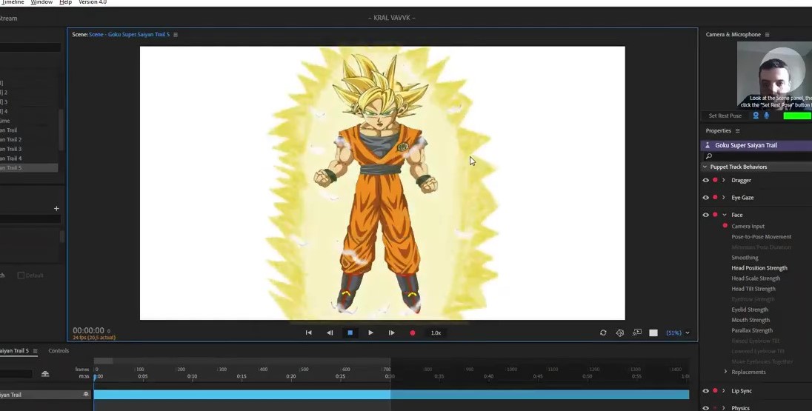
Task: Click the Set Rest Pose button
Action: pos(725,116)
